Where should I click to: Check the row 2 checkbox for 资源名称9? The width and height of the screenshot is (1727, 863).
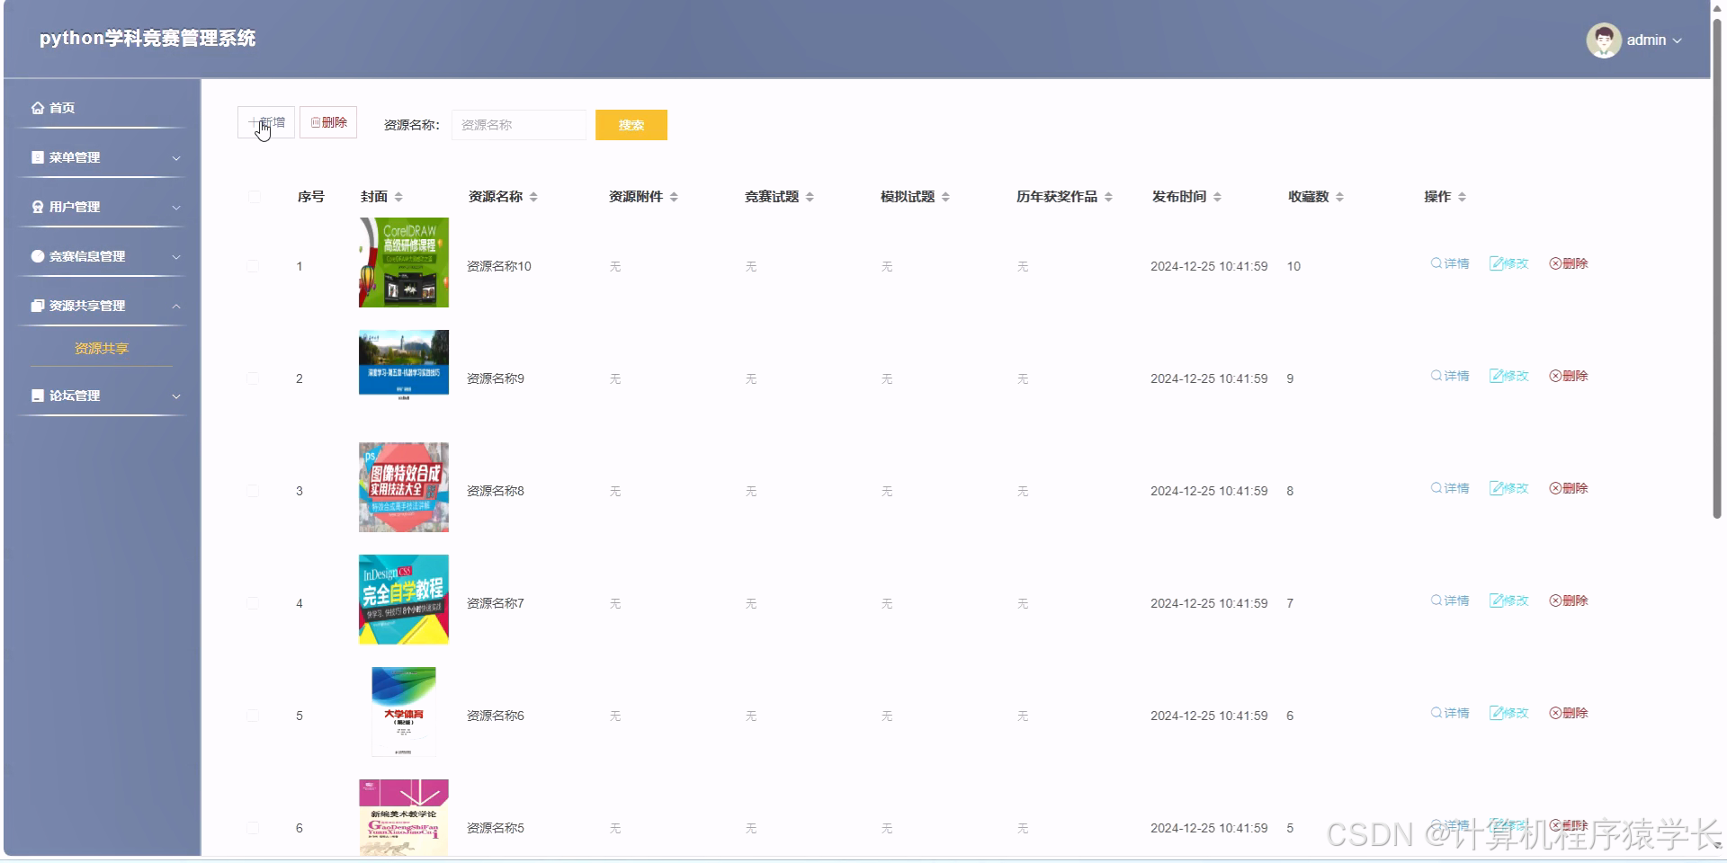coord(253,378)
